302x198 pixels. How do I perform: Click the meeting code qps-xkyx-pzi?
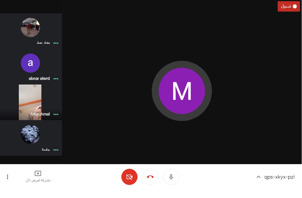click(x=279, y=177)
